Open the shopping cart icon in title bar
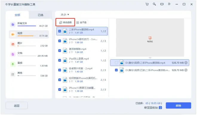The height and width of the screenshot is (115, 197). tap(147, 4)
